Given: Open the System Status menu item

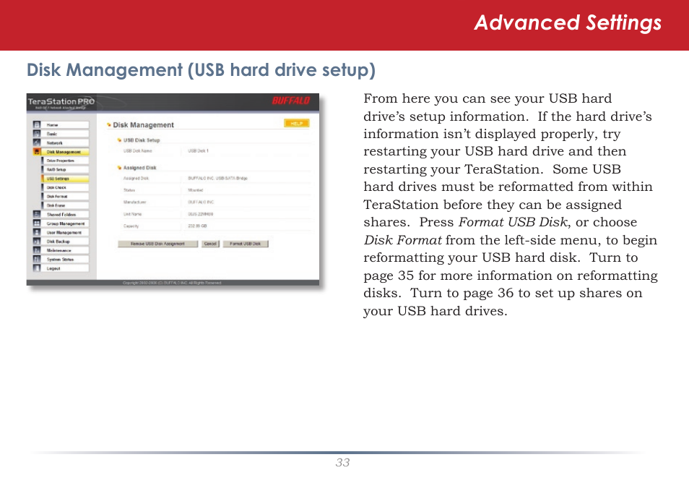Looking at the screenshot, I should [66, 259].
